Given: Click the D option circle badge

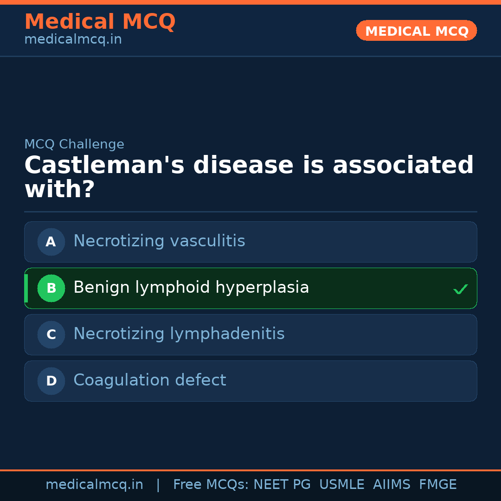Looking at the screenshot, I should [51, 381].
